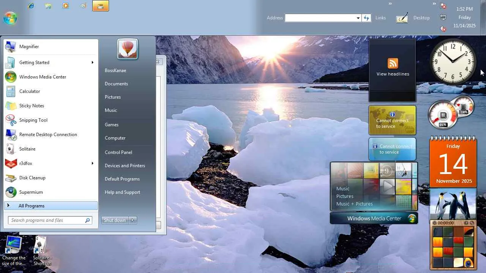Viewport: 486px width, 273px height.
Task: Click the Solitaire - Shortcut desktop icon
Action: pyautogui.click(x=42, y=251)
